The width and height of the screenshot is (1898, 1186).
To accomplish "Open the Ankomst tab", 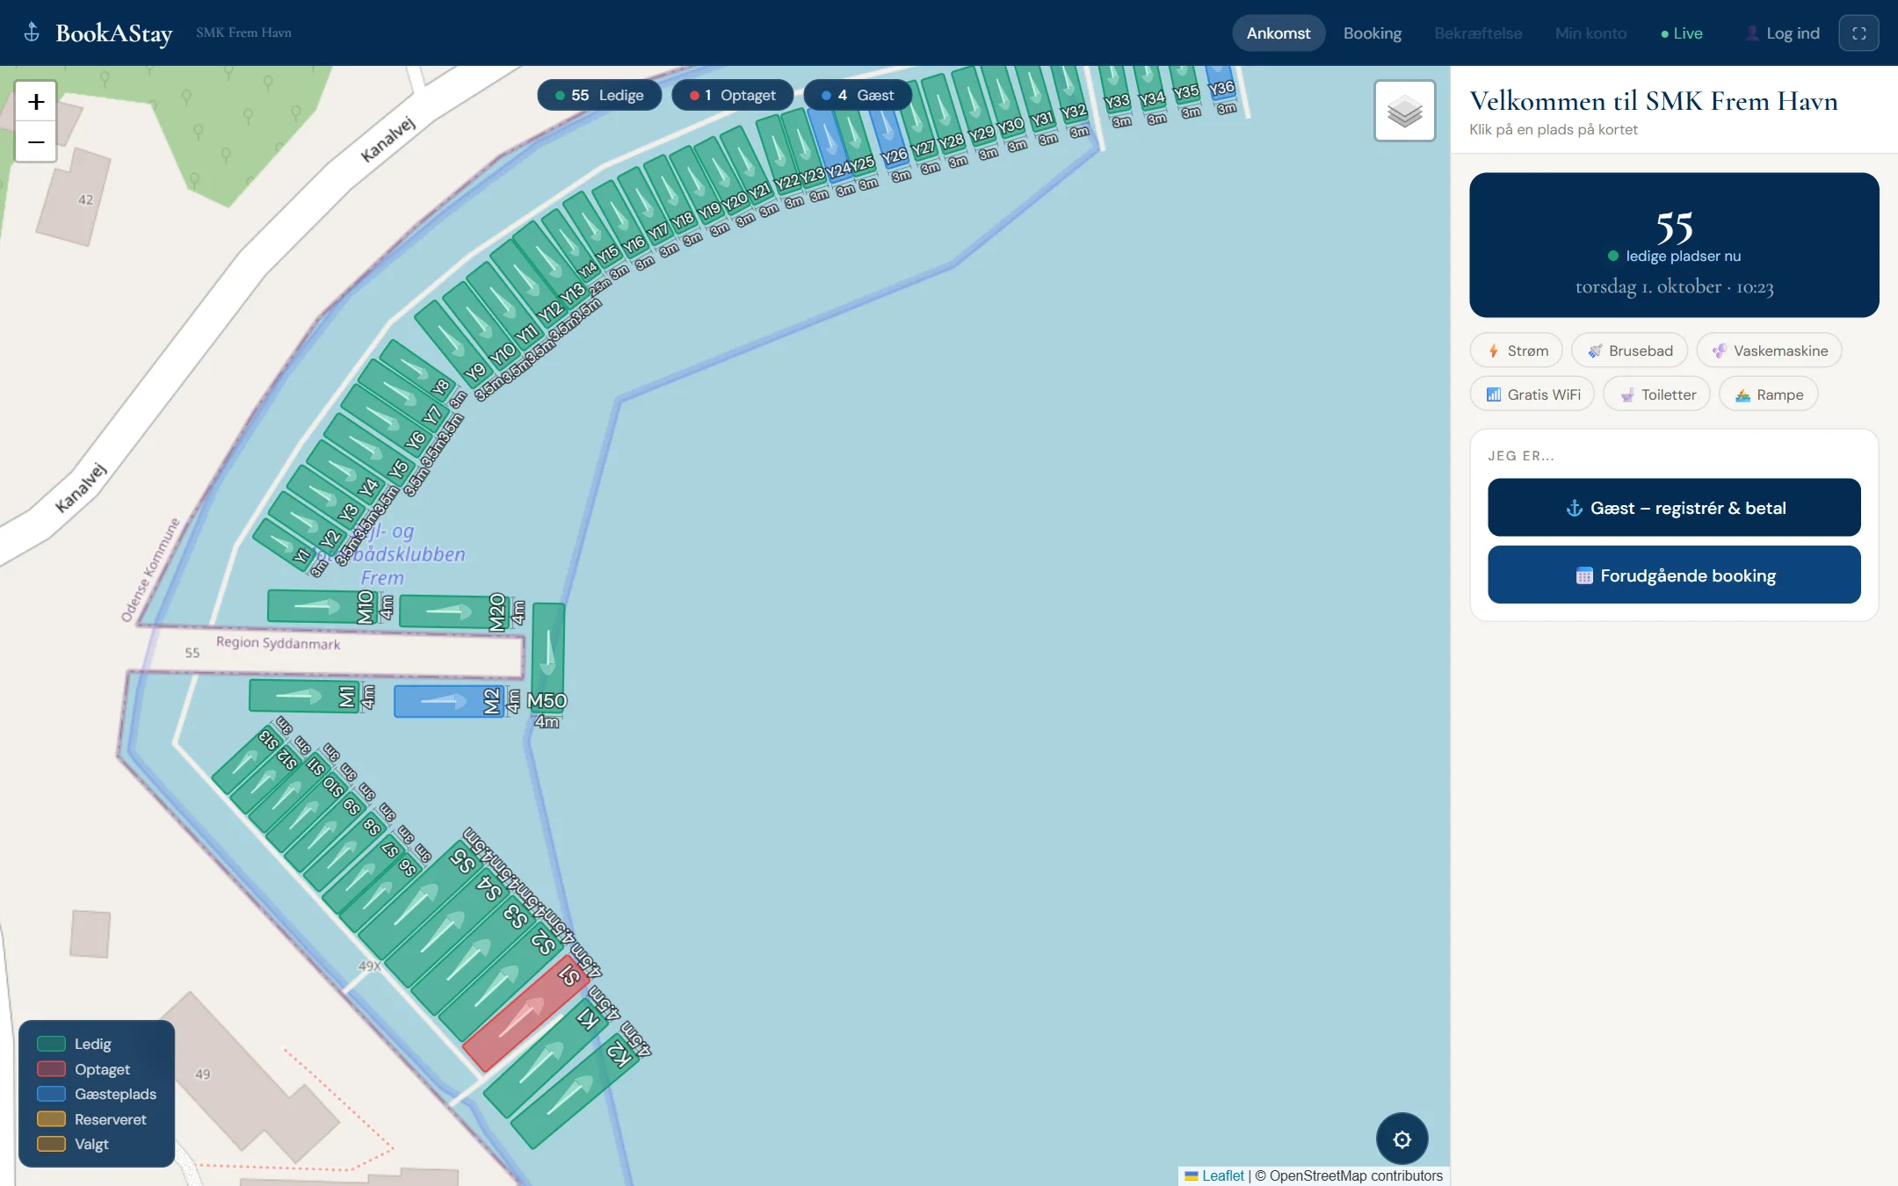I will pyautogui.click(x=1279, y=33).
